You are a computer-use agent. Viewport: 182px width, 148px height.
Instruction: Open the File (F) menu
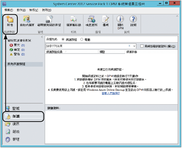[8, 10]
